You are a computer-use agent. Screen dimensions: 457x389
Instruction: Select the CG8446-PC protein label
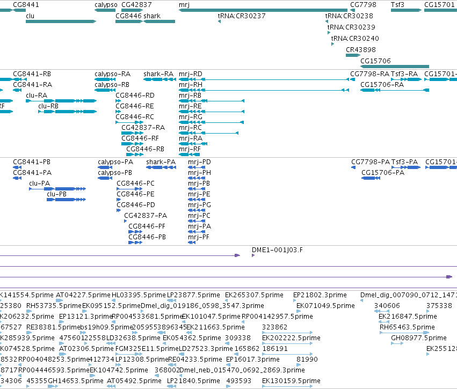point(135,184)
